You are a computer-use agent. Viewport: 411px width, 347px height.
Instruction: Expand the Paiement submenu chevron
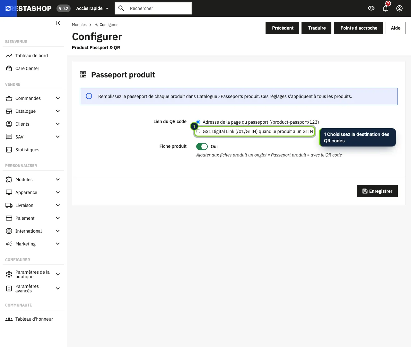pos(58,218)
